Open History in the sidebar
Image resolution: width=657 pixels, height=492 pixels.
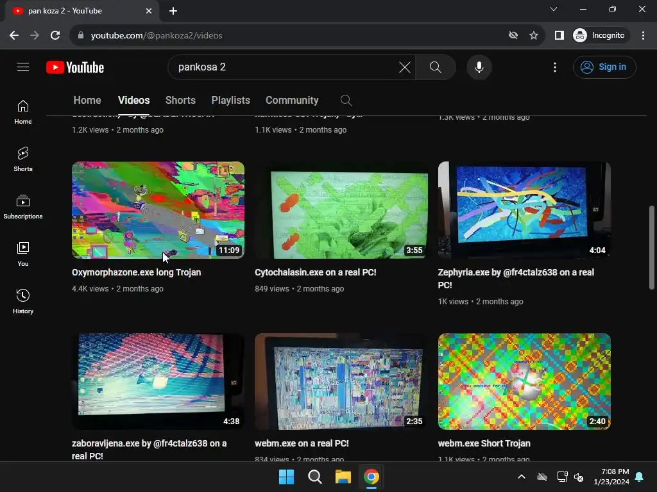[x=23, y=301]
